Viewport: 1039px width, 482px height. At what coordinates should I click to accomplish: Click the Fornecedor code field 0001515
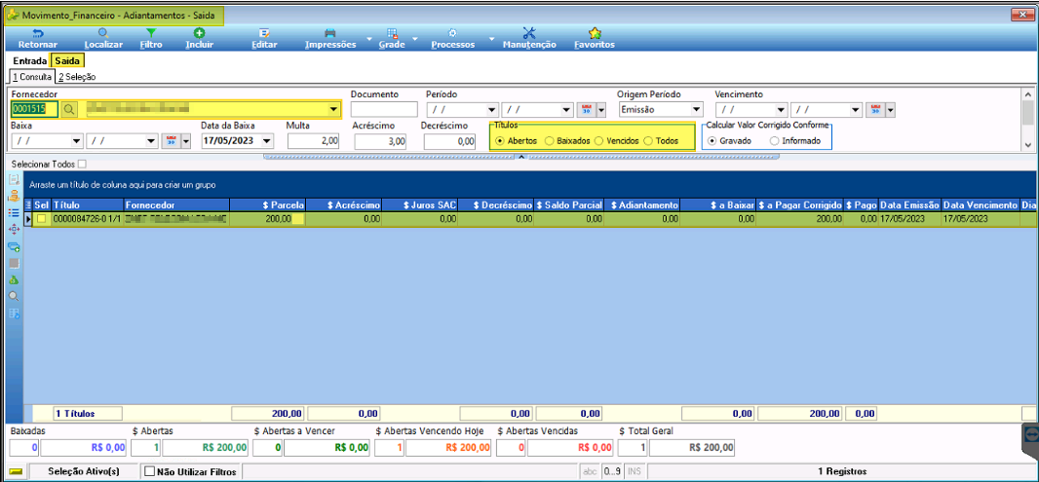click(34, 109)
